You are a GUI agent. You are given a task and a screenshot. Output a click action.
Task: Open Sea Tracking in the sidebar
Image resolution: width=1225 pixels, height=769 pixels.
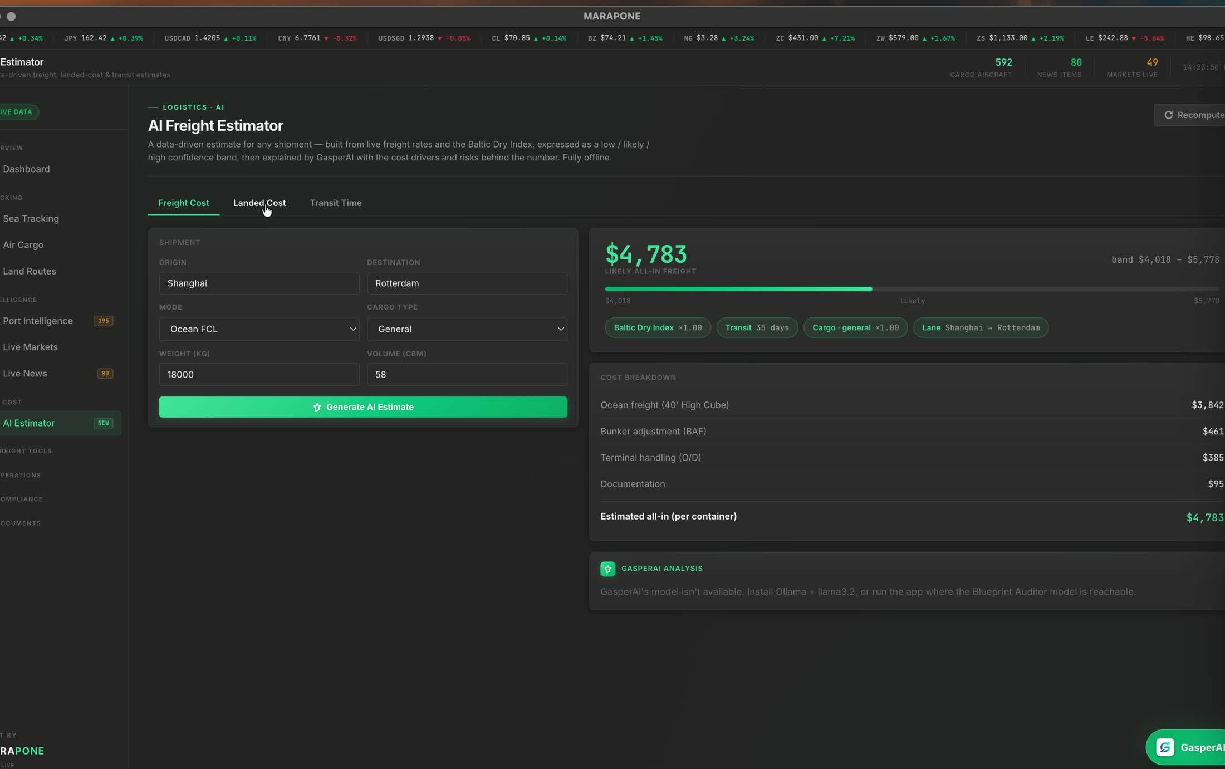(60, 218)
